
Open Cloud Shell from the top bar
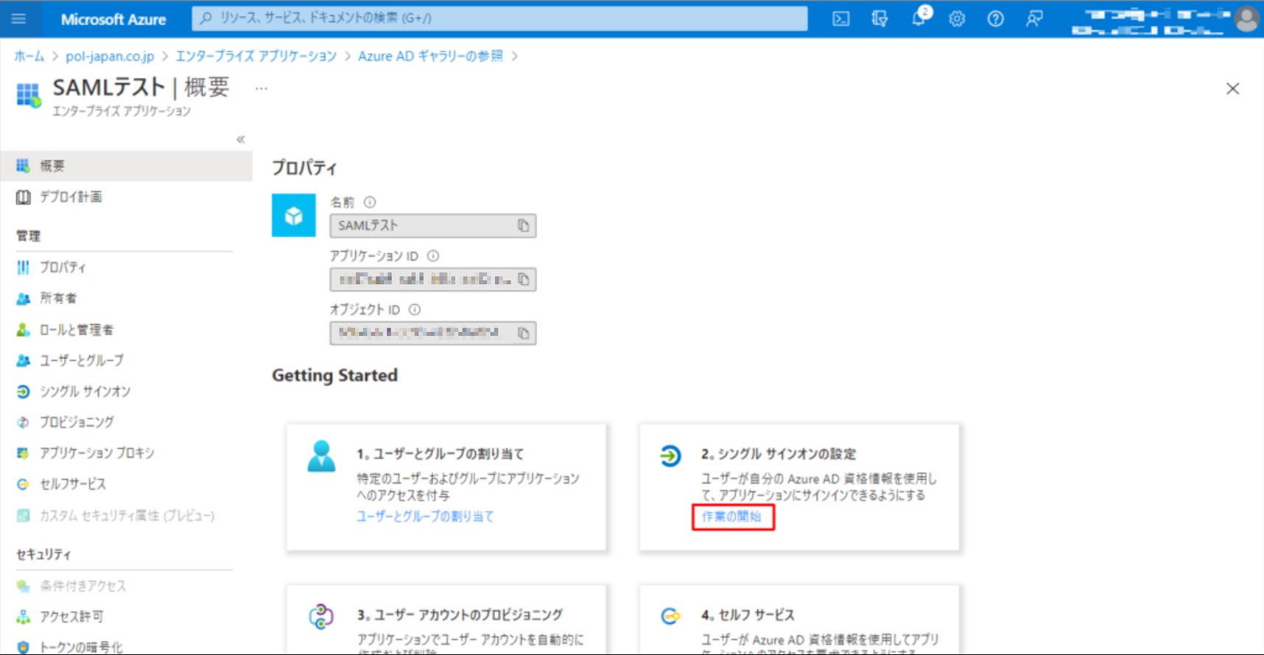[x=840, y=19]
